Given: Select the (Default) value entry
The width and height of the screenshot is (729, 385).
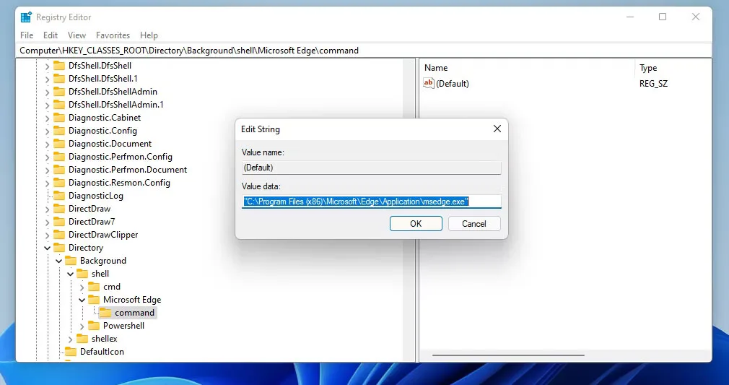Looking at the screenshot, I should pos(453,84).
